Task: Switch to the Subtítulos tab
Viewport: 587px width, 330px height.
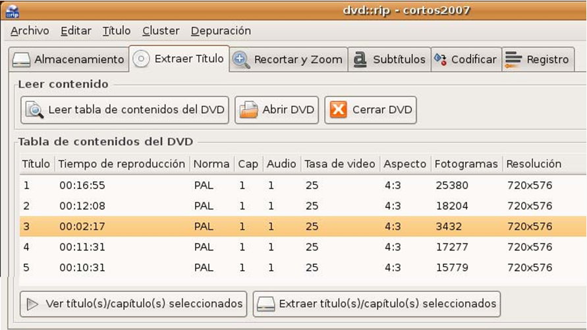Action: pos(389,59)
